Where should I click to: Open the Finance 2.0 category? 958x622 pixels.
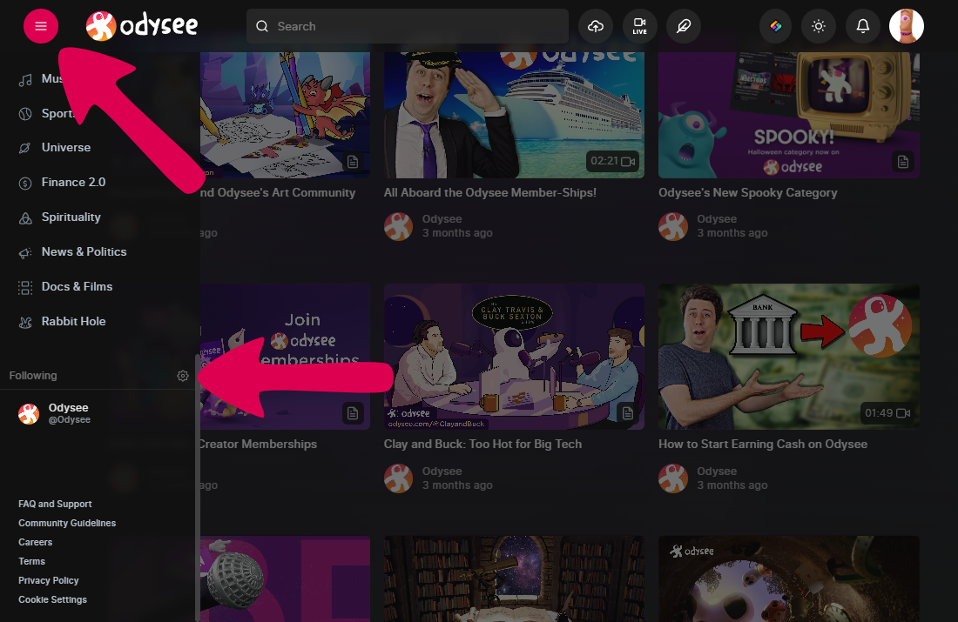73,183
